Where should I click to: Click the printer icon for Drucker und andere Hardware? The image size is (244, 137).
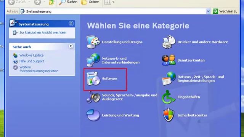click(x=169, y=42)
